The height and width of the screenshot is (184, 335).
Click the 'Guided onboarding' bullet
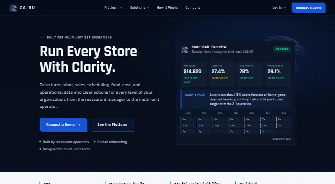pyautogui.click(x=111, y=142)
